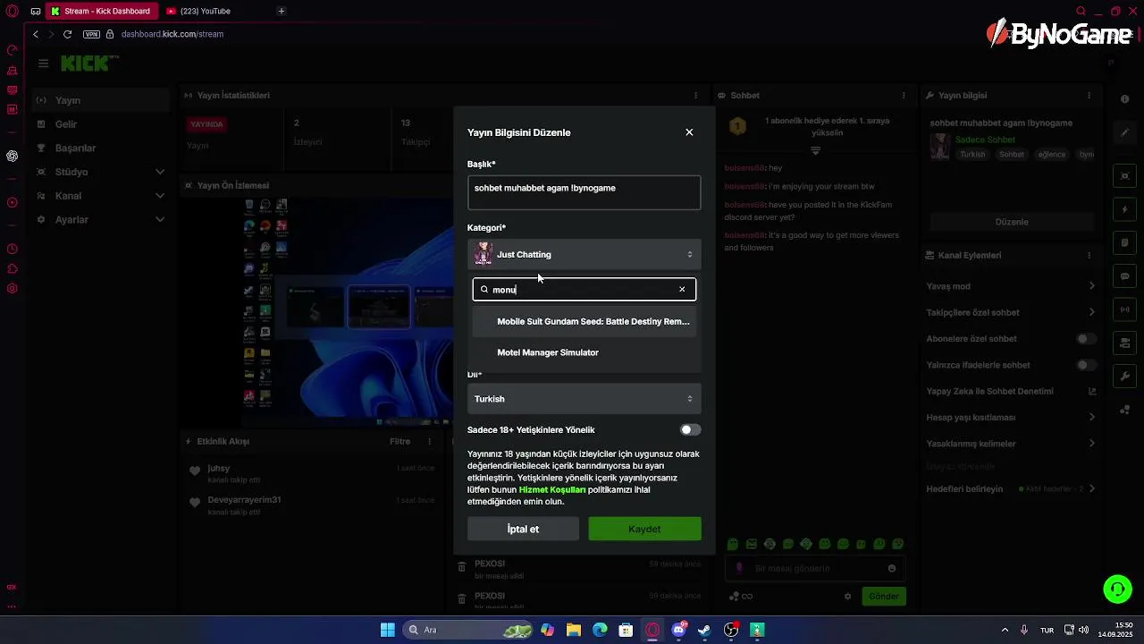Open File Explorer from the taskbar
Image resolution: width=1144 pixels, height=644 pixels.
tap(573, 631)
